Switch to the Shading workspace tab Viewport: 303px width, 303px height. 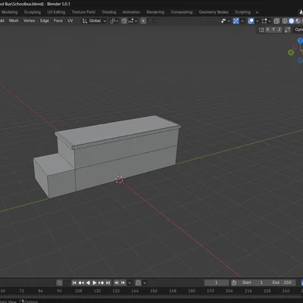(109, 12)
